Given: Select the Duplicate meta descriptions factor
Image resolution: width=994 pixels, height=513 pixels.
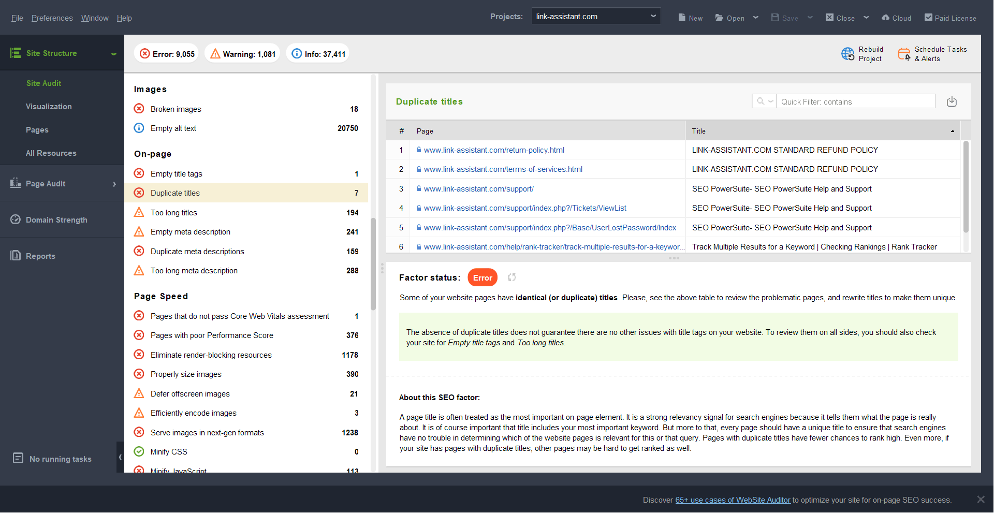Looking at the screenshot, I should (246, 251).
